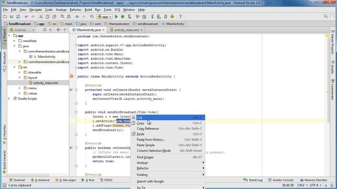
Task: Toggle the Build Variants side panel
Action: (x=4, y=161)
